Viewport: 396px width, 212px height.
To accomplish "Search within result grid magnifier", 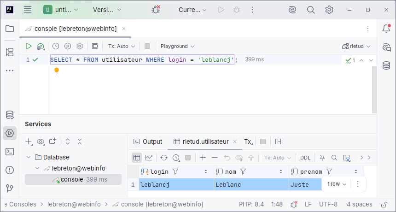I will [334, 158].
